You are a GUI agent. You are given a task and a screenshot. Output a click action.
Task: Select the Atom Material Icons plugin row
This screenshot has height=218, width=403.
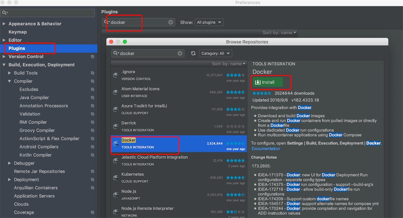point(179,92)
